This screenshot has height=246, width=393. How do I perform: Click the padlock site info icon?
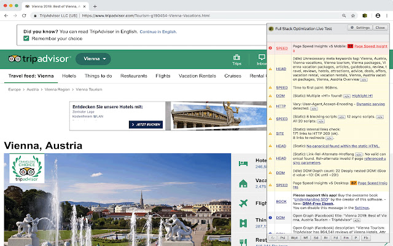click(35, 15)
